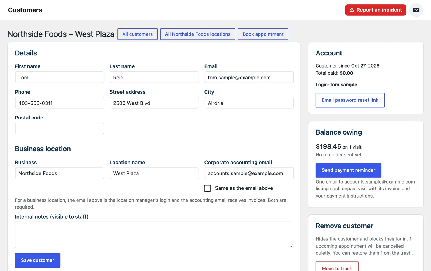The height and width of the screenshot is (271, 431).
Task: Click the Internal notes text area
Action: click(x=154, y=235)
